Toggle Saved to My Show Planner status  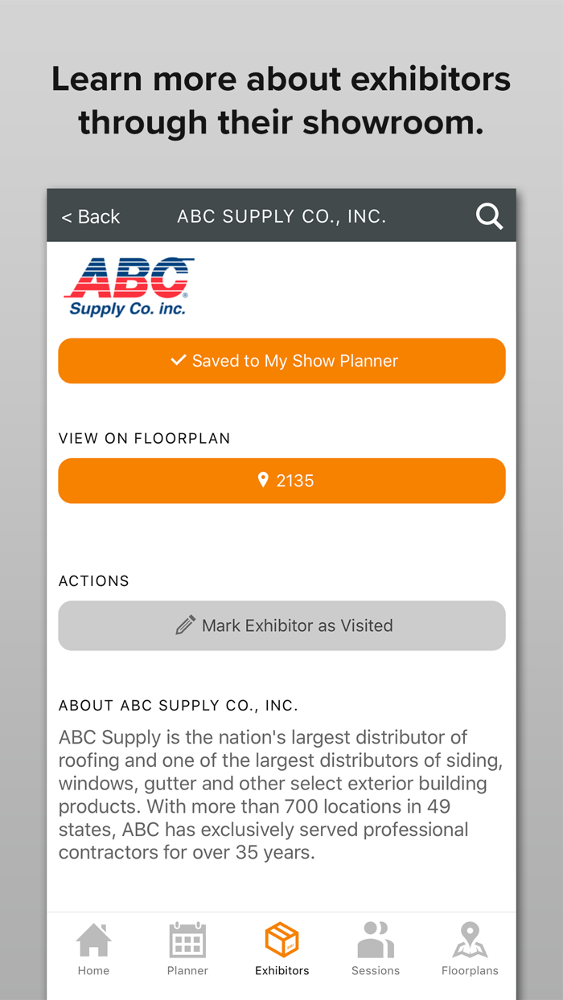pos(281,360)
